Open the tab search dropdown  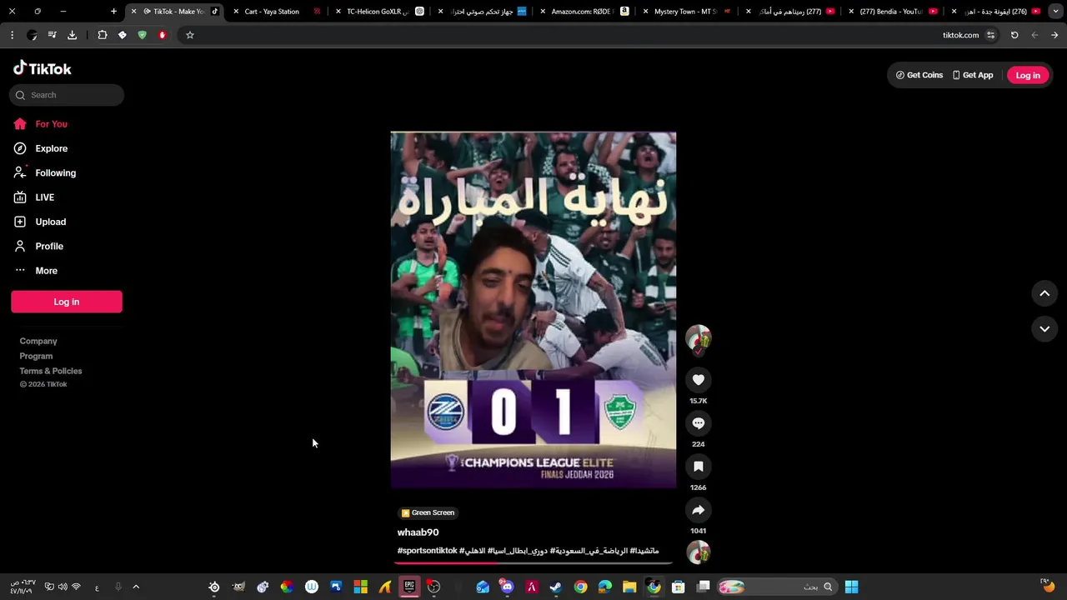pos(1055,12)
